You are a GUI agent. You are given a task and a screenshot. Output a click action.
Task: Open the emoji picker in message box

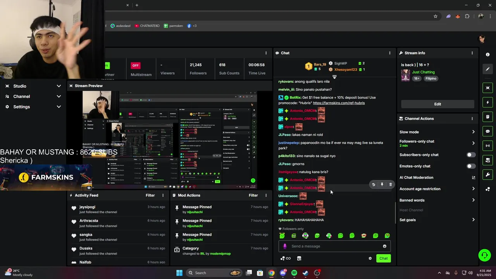[384, 246]
